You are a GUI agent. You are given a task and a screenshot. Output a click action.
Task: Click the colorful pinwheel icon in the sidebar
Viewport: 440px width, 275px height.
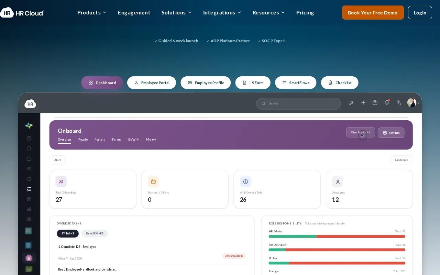[29, 125]
